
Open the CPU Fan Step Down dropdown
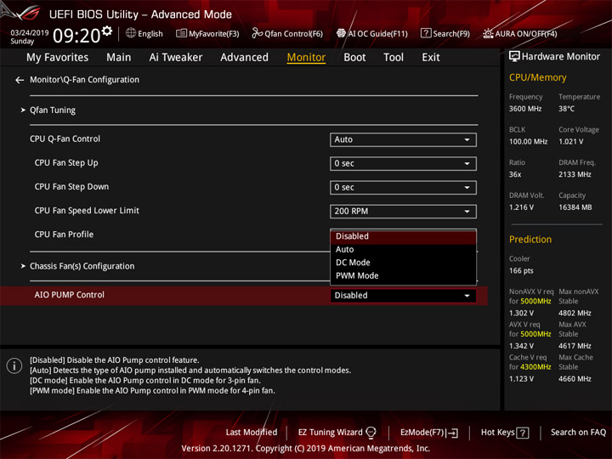point(403,187)
